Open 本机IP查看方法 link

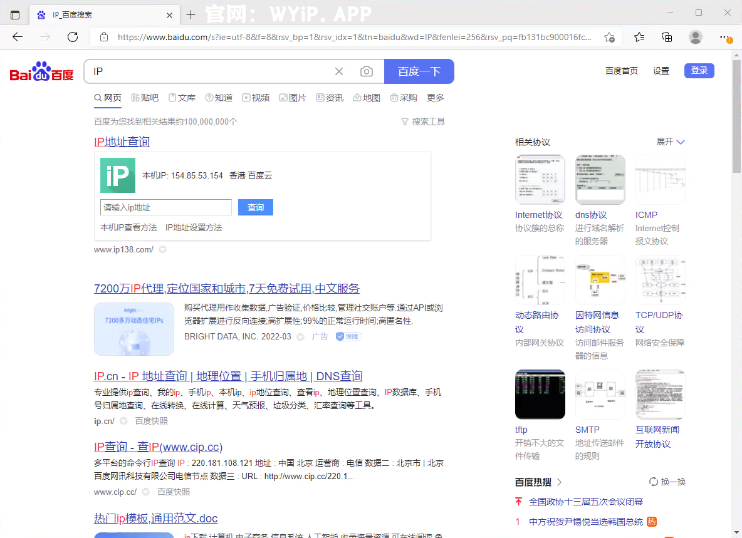[x=128, y=228]
